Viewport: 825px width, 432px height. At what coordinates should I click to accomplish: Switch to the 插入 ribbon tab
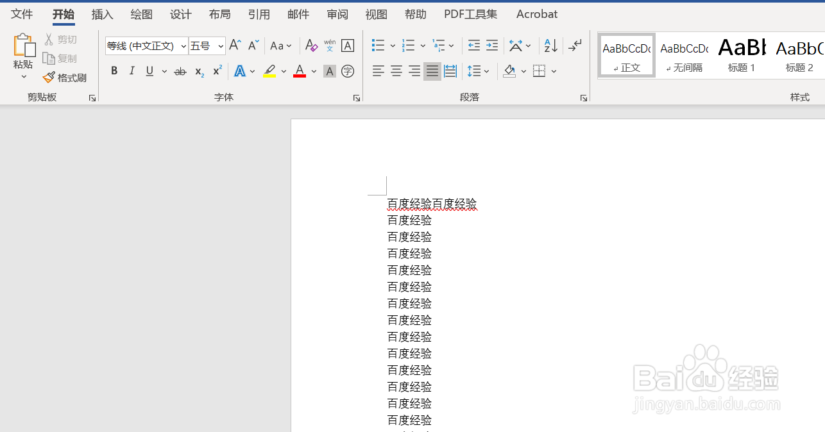102,13
